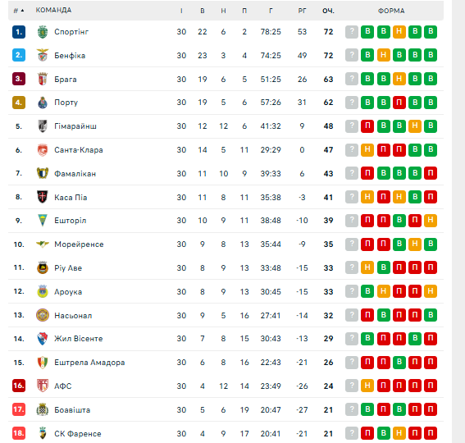Open the Брага team link
This screenshot has width=465, height=443.
(66, 80)
